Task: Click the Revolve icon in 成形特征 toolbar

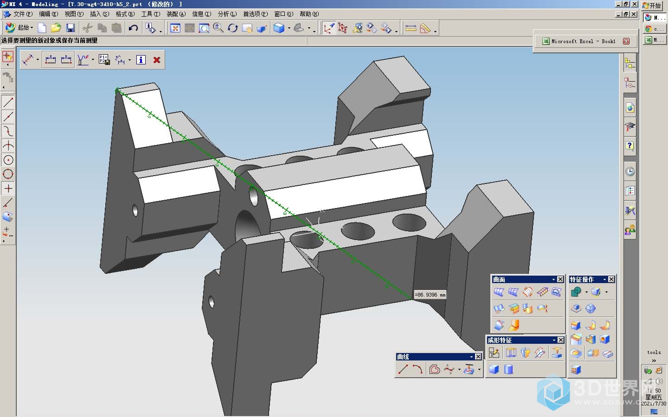Action: (525, 353)
